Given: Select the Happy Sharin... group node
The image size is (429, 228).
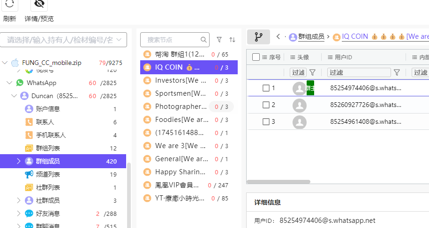Looking at the screenshot, I should click(189, 172).
